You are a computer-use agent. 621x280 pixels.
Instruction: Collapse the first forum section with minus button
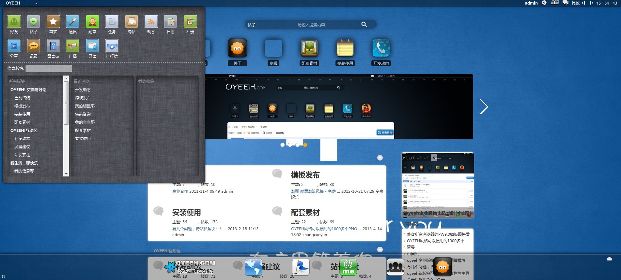380,158
